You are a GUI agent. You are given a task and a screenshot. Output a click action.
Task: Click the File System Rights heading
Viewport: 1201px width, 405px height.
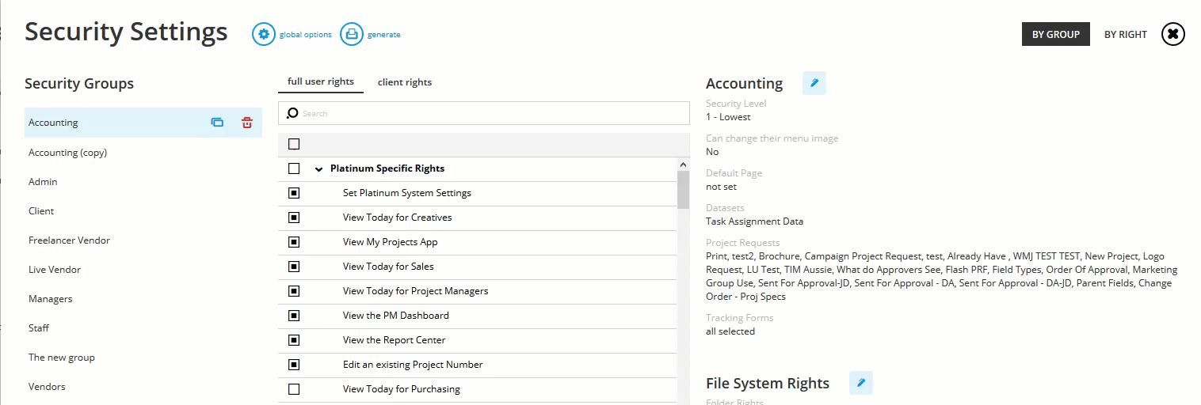(x=768, y=384)
